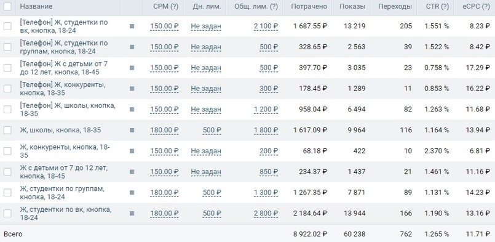Sort by the 'Потрачено' column header
Screen dimensions: 495x242
coord(309,6)
